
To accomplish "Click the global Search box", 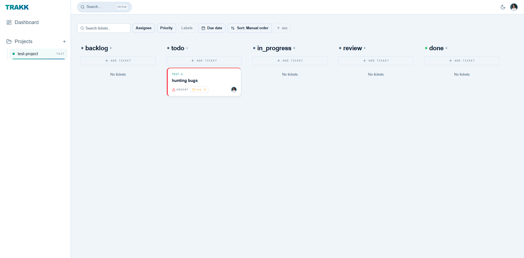I will 105,7.
